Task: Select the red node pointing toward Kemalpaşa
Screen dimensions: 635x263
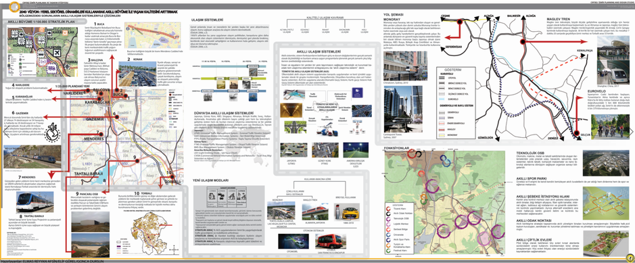Action: [x=523, y=42]
